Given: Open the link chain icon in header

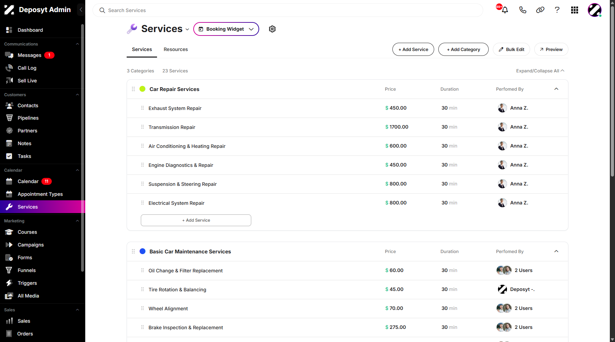Looking at the screenshot, I should pyautogui.click(x=540, y=10).
